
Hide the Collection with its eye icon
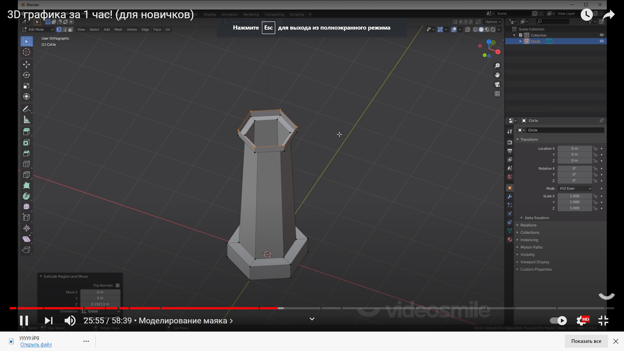point(602,35)
